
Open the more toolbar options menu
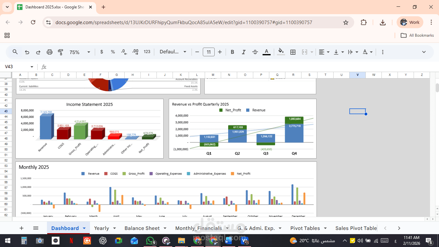click(382, 52)
